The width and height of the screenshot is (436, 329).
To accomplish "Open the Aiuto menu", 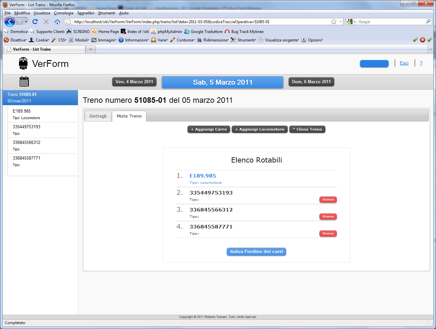I will pyautogui.click(x=124, y=13).
